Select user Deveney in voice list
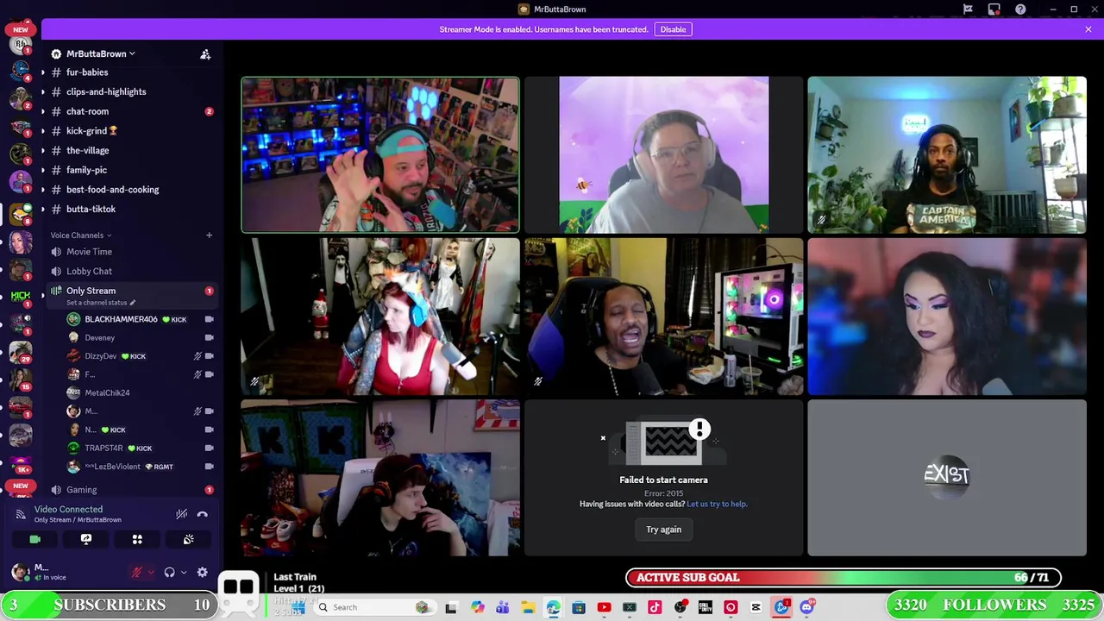This screenshot has width=1104, height=621. point(99,338)
